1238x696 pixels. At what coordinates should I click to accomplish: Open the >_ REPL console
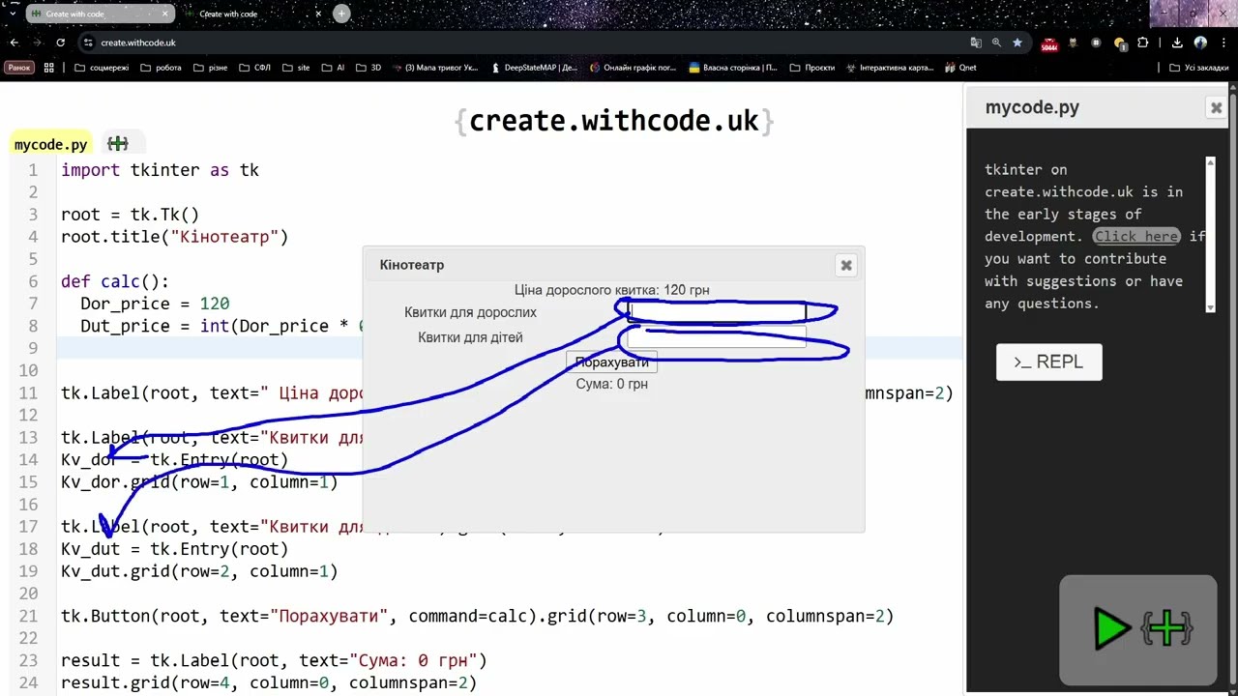(1048, 362)
